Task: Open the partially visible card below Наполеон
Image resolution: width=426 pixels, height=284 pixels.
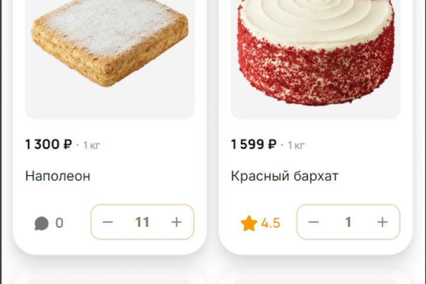Action: pyautogui.click(x=110, y=276)
